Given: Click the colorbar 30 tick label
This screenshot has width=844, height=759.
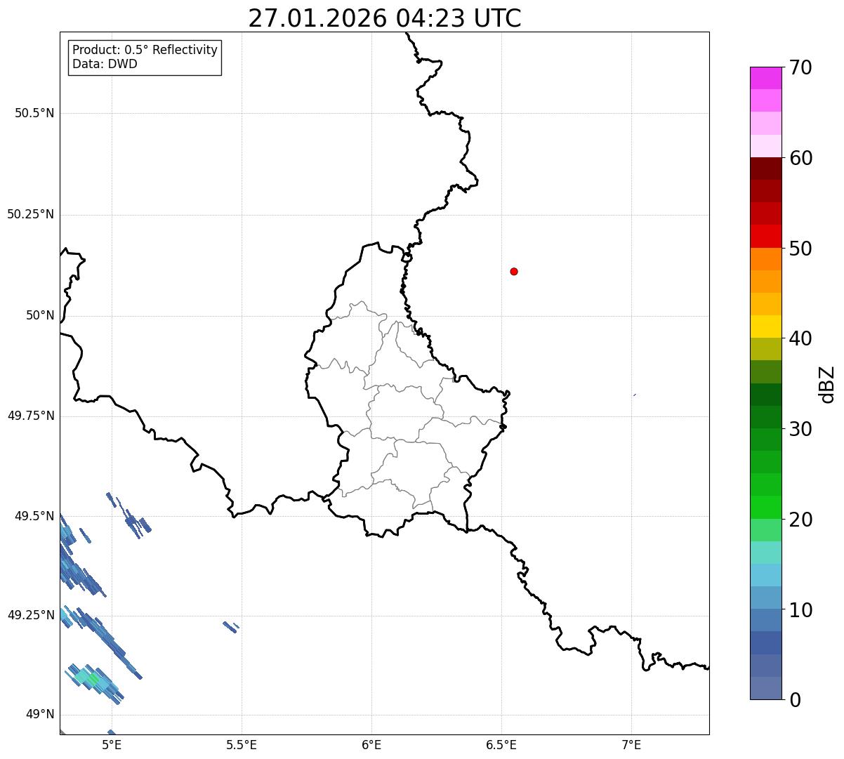Looking at the screenshot, I should (x=800, y=429).
